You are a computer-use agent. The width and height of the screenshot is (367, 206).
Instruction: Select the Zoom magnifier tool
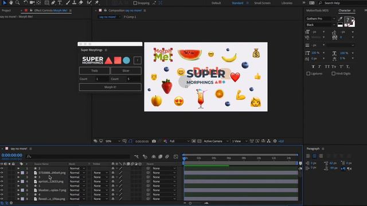[17, 2]
